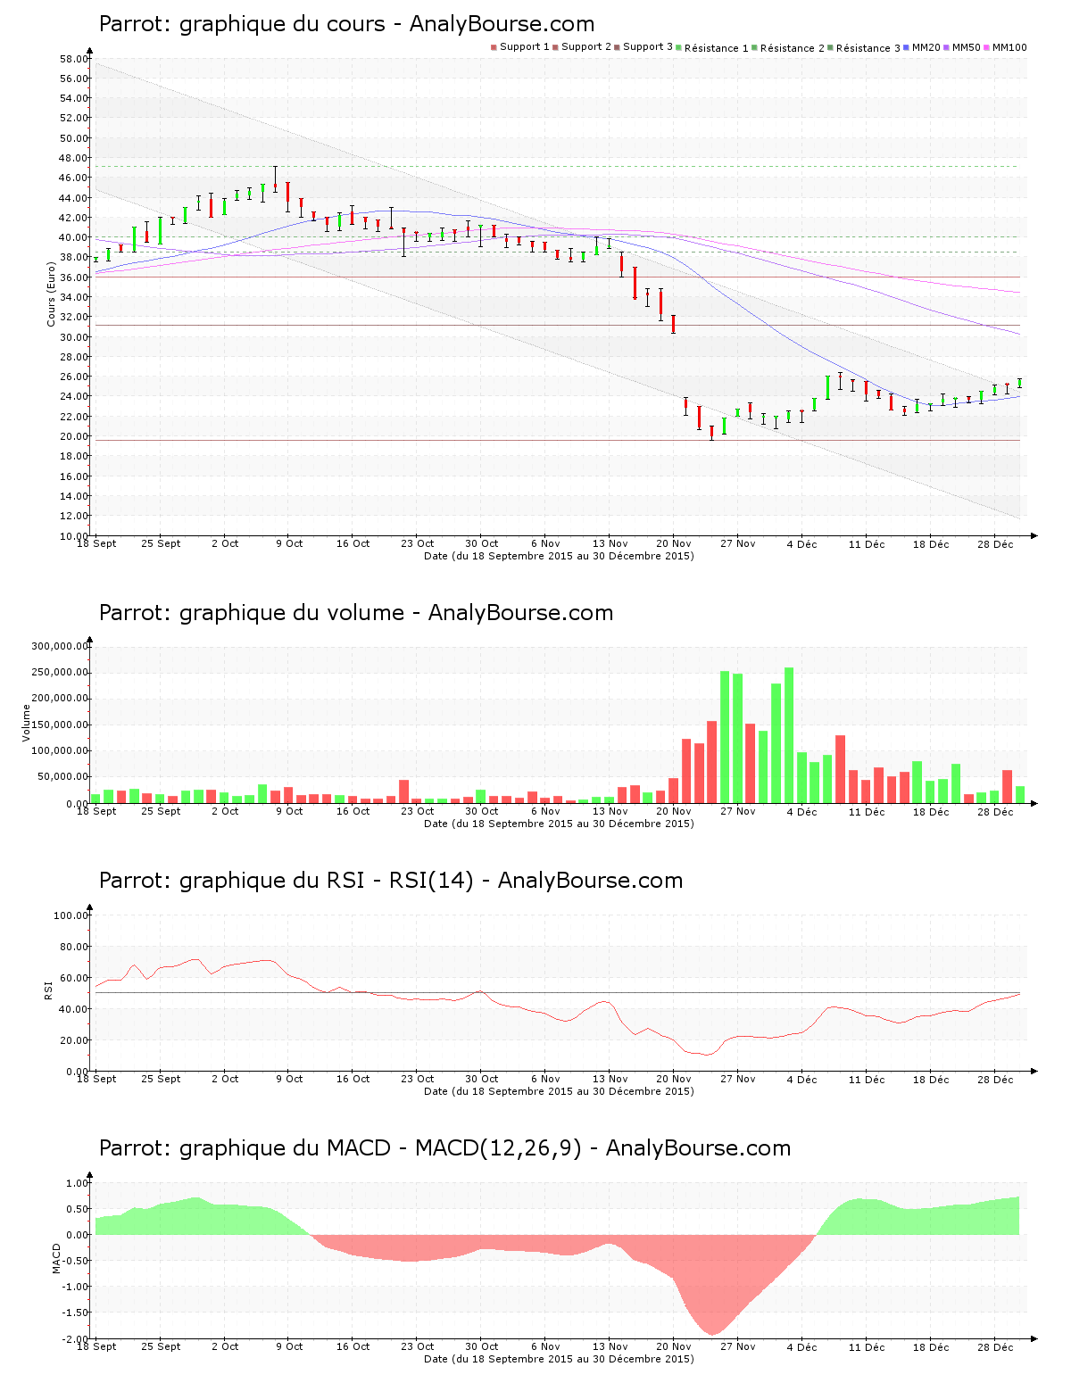Screen dimensions: 1071x1383
Task: Click the tallest green volume bar
Action: (789, 735)
